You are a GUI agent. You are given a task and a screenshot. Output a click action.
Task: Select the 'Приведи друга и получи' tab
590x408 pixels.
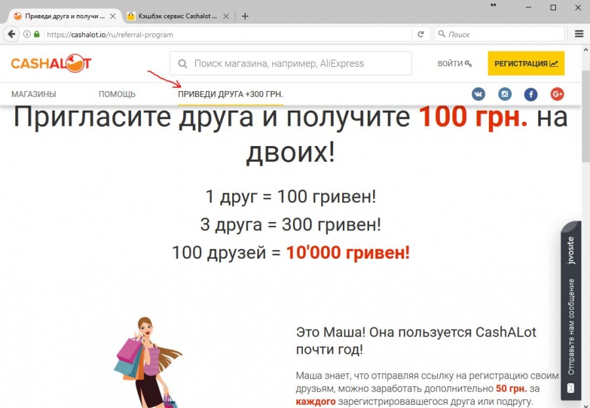tap(65, 16)
